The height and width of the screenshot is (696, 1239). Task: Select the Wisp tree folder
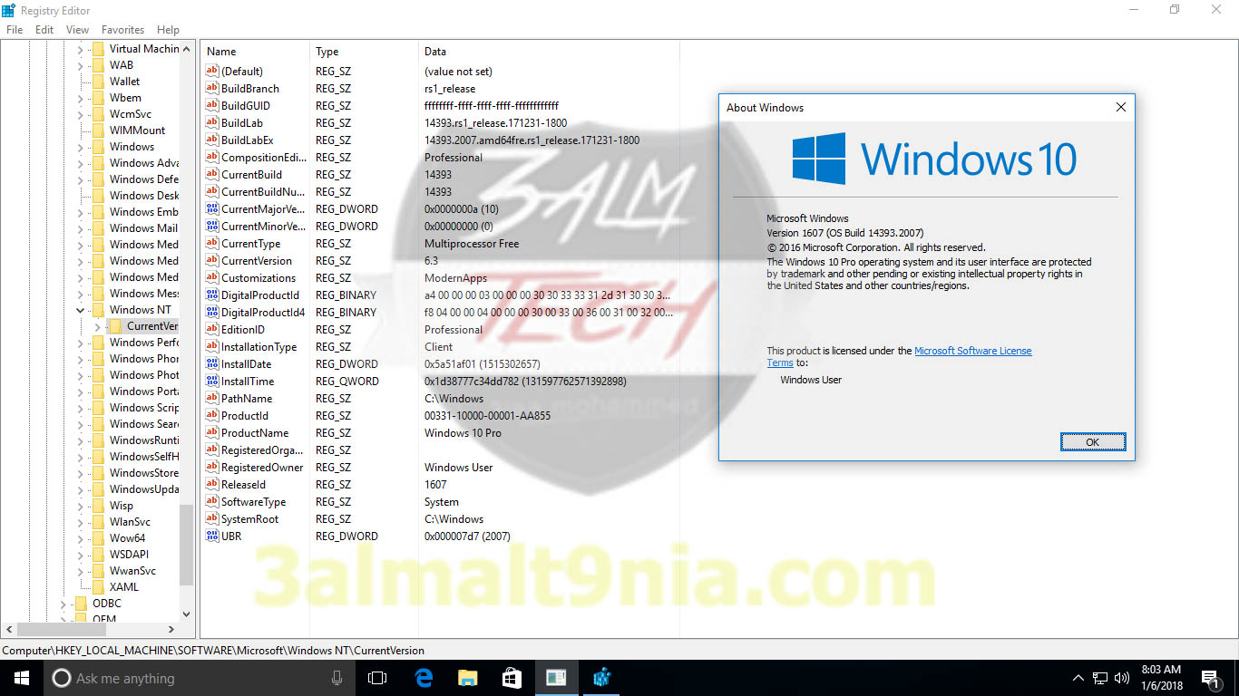121,506
